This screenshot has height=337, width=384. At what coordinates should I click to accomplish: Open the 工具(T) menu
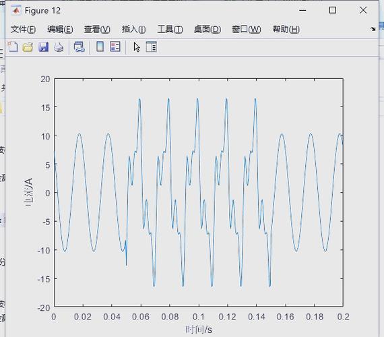170,30
